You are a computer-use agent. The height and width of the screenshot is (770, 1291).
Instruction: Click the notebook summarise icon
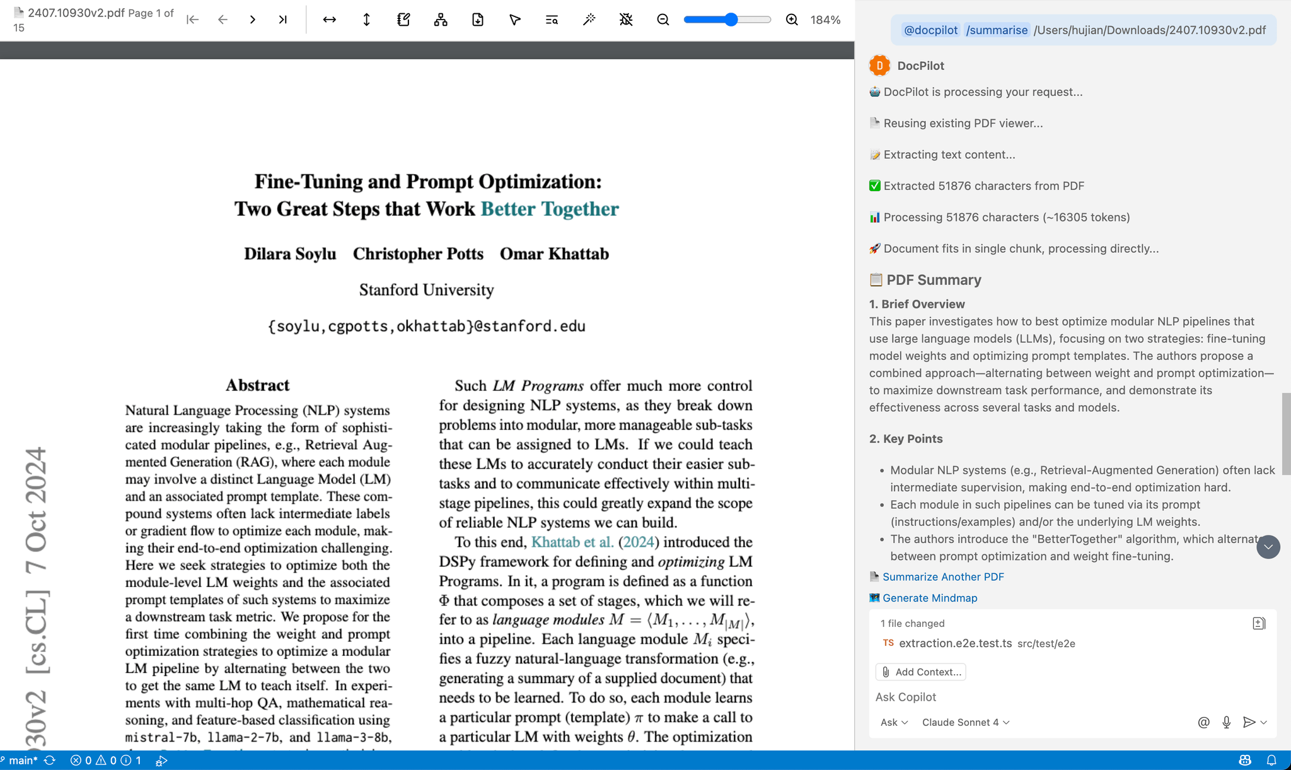pos(403,20)
